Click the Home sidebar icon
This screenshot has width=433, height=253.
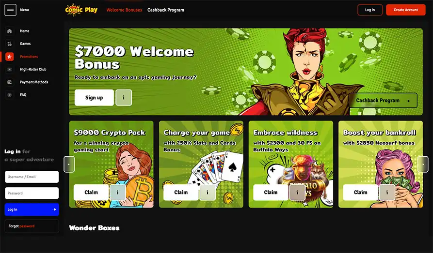coord(9,31)
